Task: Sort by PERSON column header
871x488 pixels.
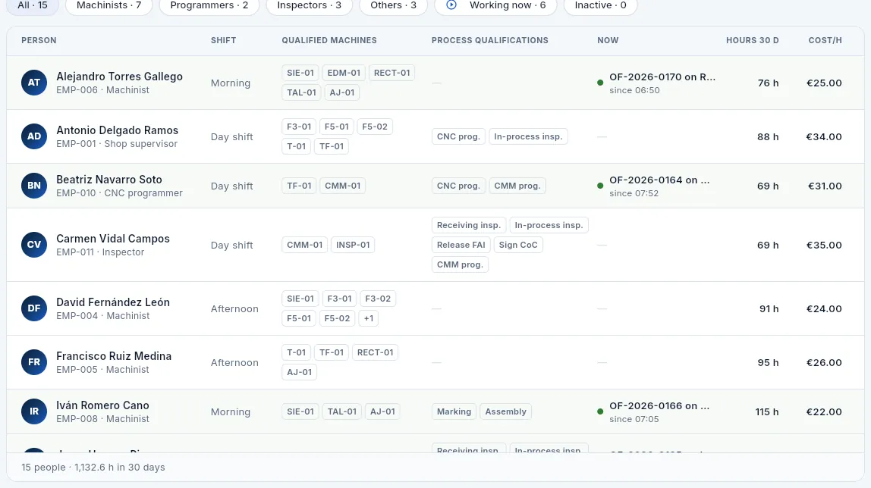Action: click(x=39, y=40)
